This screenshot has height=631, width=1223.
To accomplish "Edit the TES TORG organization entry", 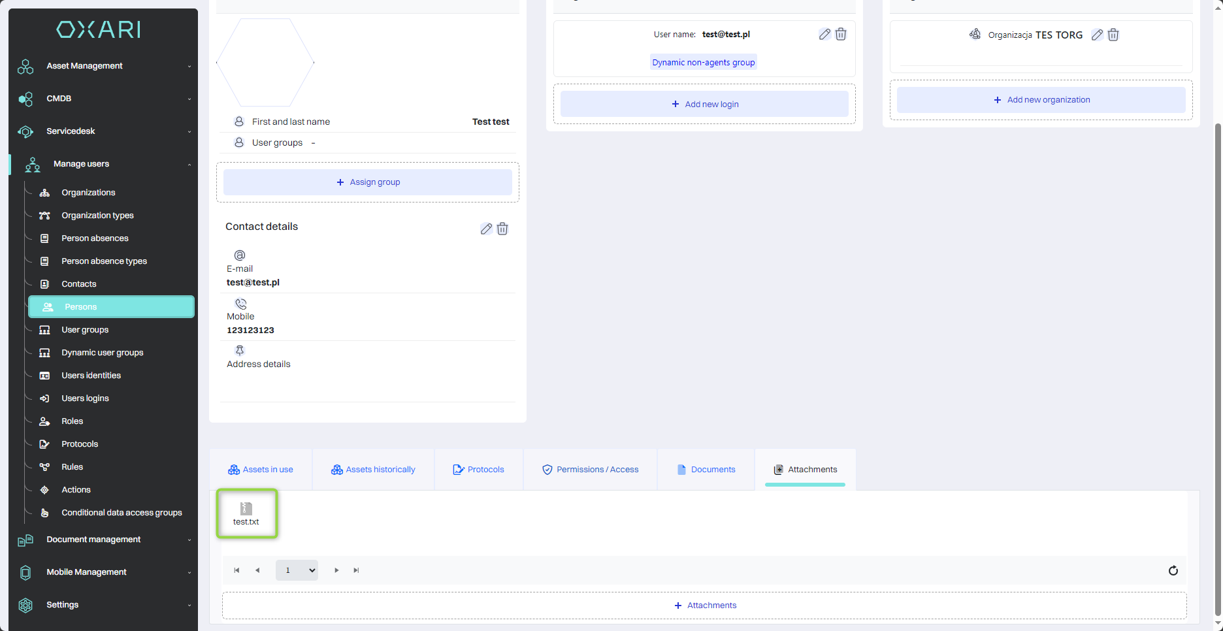I will pos(1097,35).
